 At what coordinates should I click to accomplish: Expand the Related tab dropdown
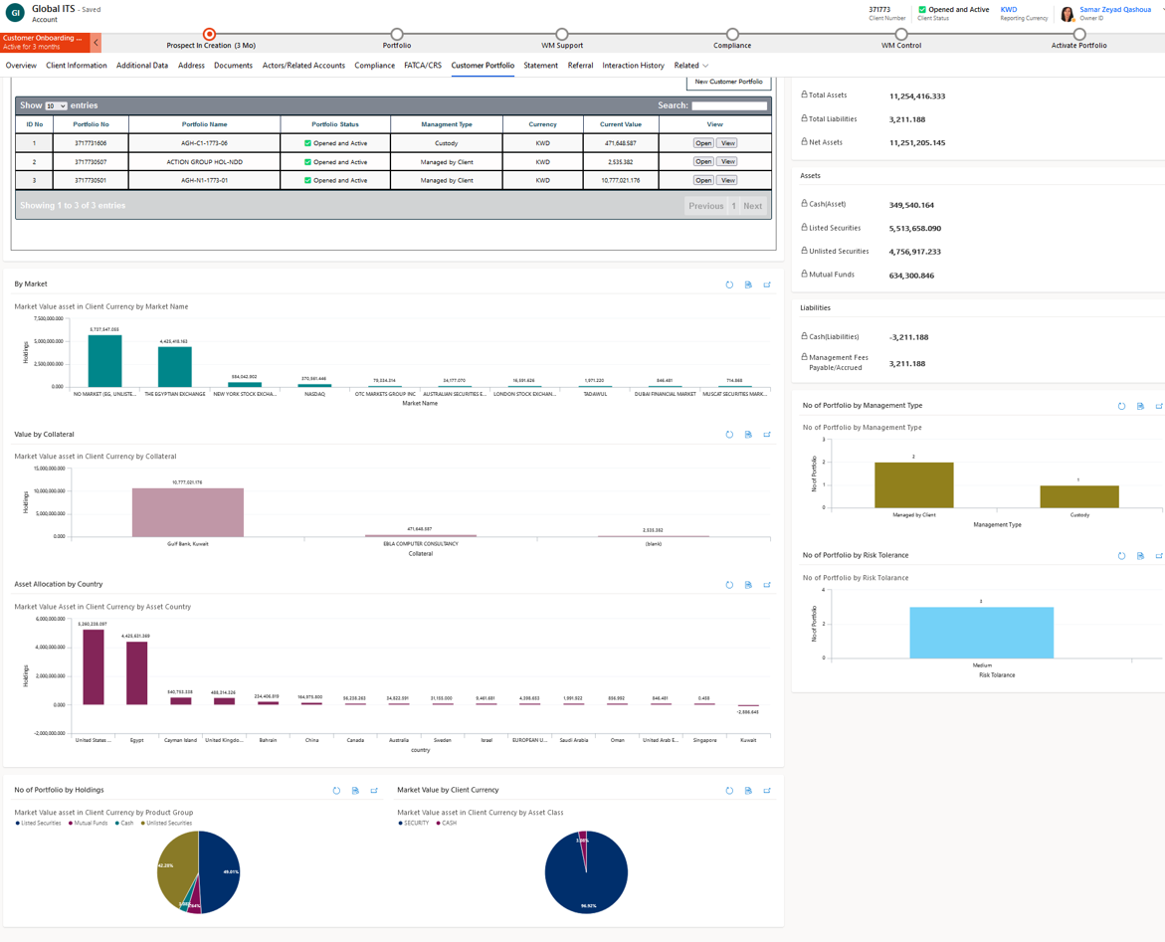click(x=705, y=66)
